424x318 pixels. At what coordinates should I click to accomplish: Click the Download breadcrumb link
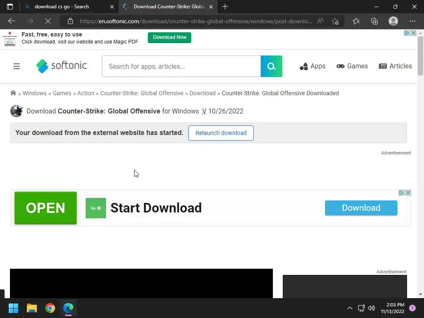tap(202, 93)
